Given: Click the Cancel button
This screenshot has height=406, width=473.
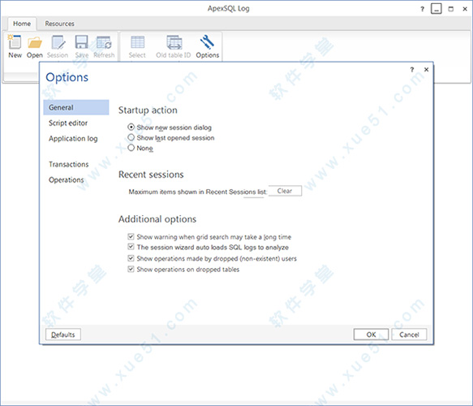Looking at the screenshot, I should point(409,335).
